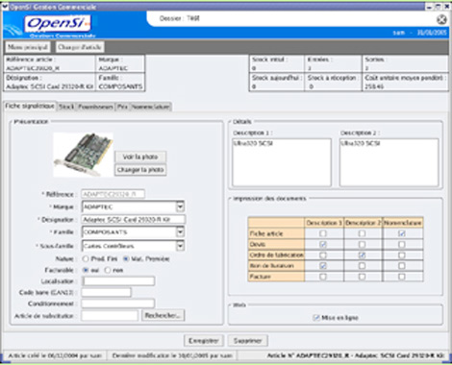Click the Article de substitution field
Image resolution: width=452 pixels, height=365 pixels.
coord(110,316)
